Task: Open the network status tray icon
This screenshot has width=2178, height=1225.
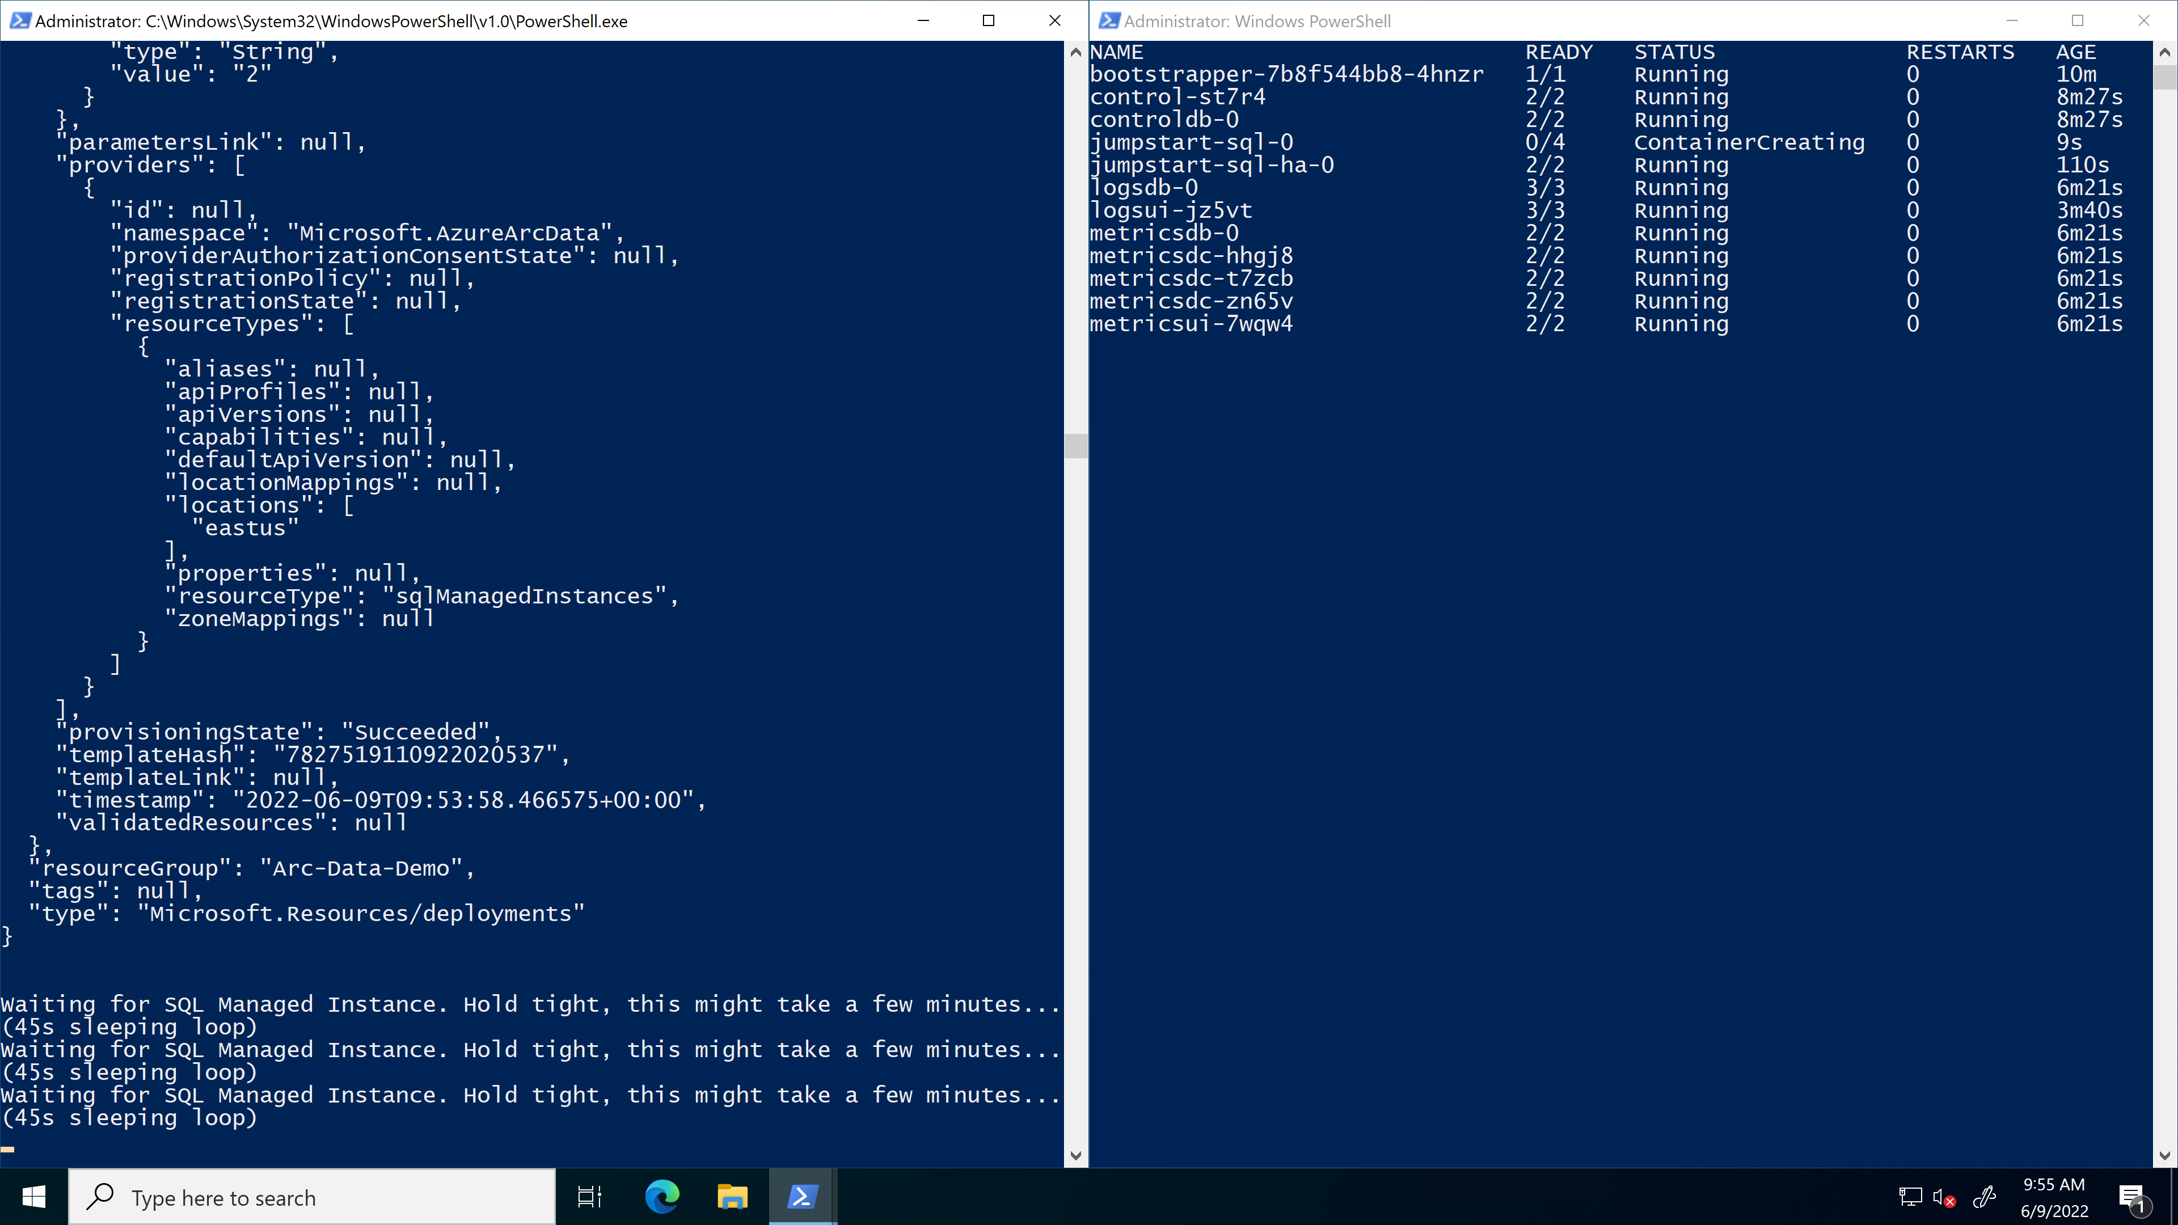Action: (1910, 1197)
